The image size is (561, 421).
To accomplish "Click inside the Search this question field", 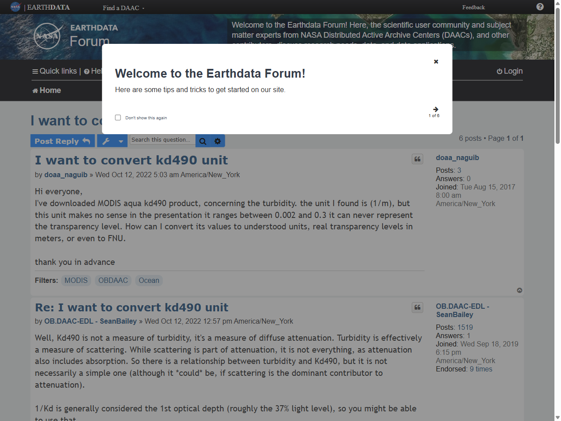I will 162,140.
